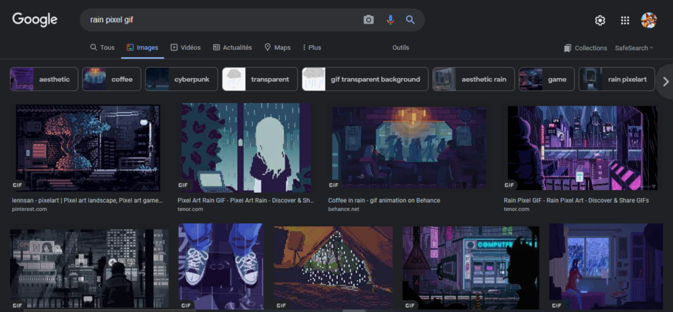Click GIF badge on lennsan pixelart image

(17, 185)
